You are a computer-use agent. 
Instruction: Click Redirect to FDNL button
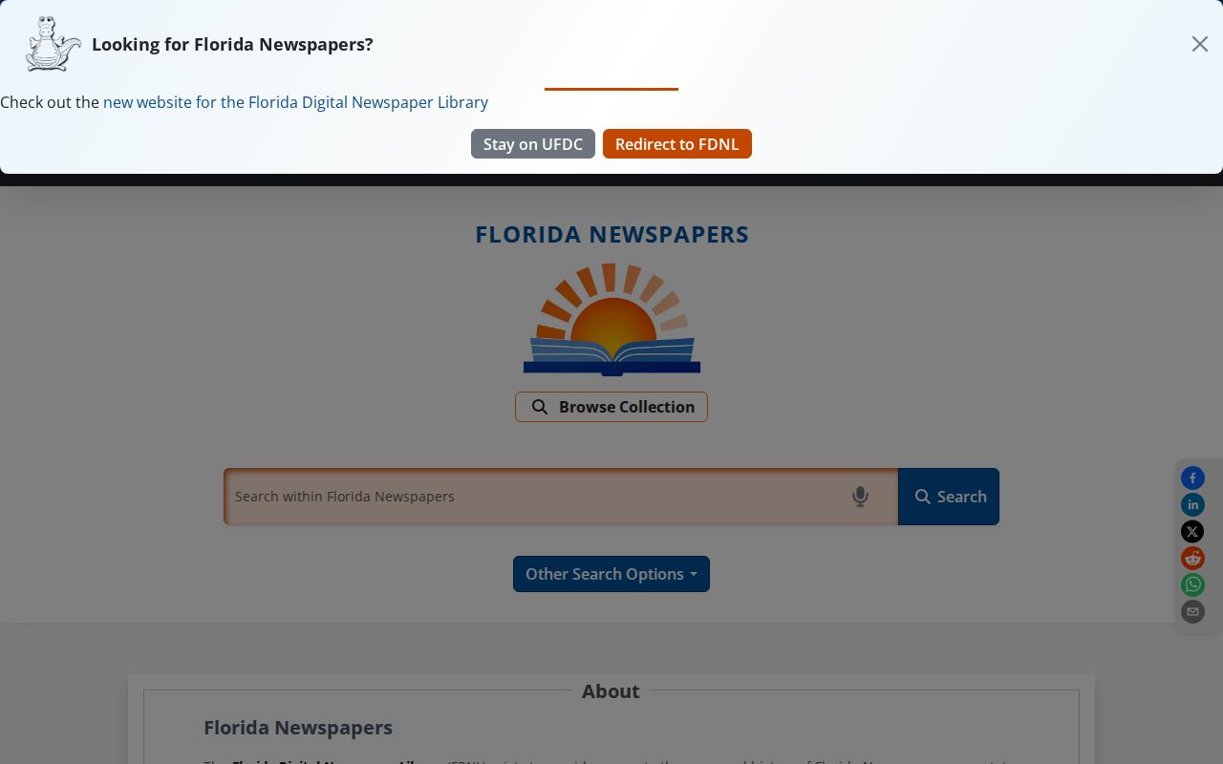[x=677, y=144]
